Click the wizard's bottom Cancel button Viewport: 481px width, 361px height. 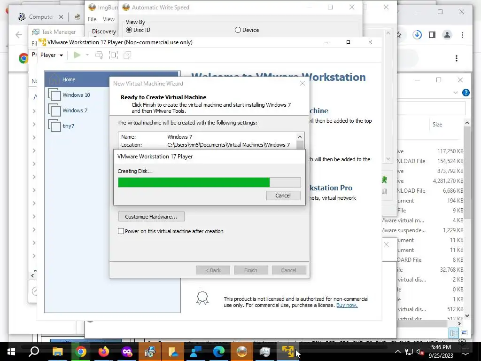pos(289,270)
